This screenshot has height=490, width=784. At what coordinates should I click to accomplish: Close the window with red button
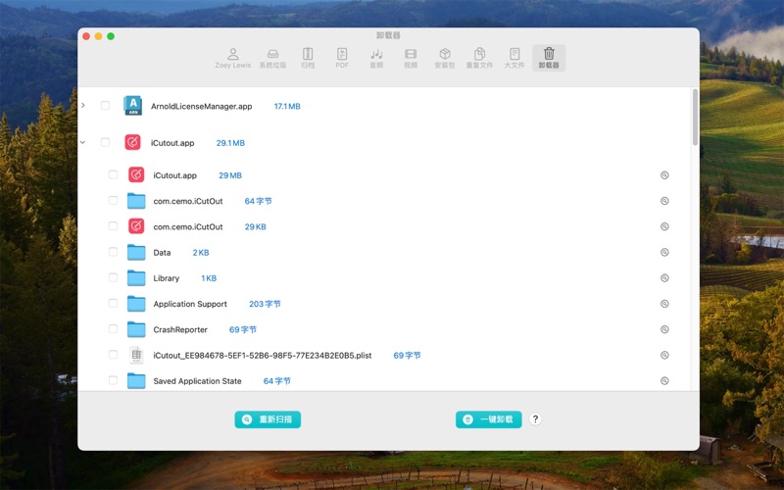[x=86, y=36]
